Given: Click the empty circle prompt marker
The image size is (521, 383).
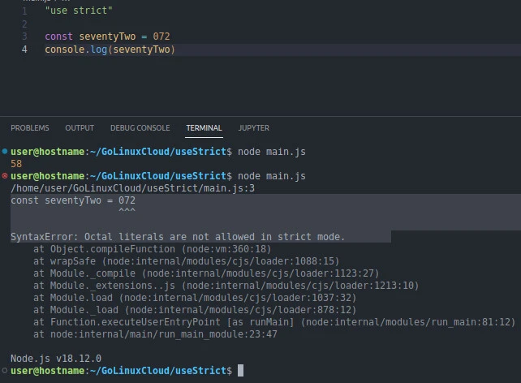Looking at the screenshot, I should [5, 370].
